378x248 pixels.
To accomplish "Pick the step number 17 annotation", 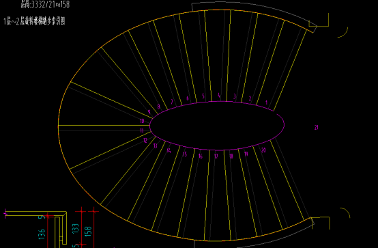I will tap(216, 156).
